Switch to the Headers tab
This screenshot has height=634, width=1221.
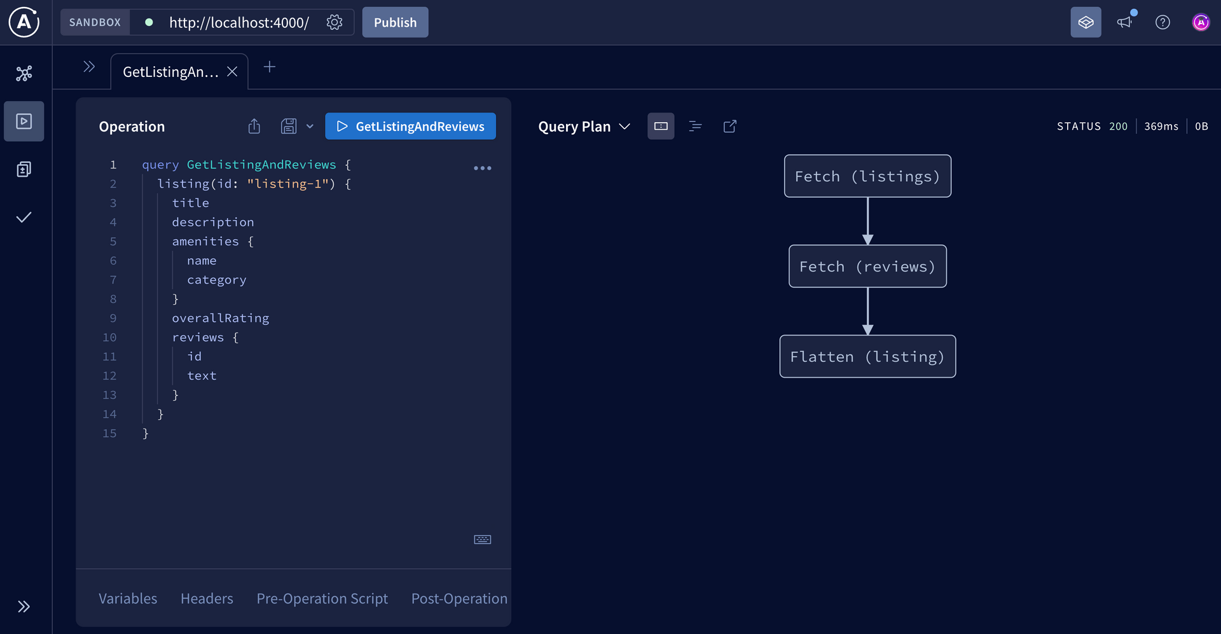point(207,598)
